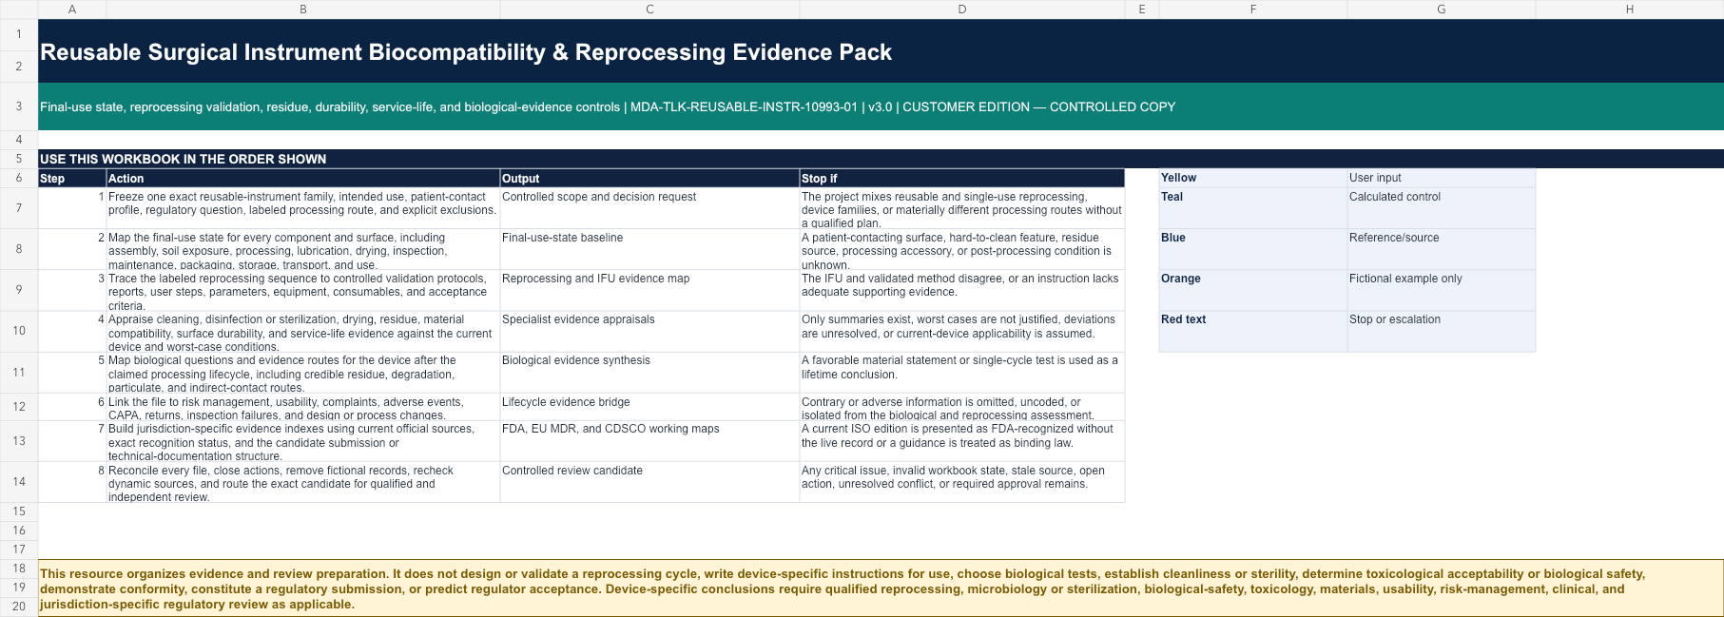Click the 'Calculated control' legend cell
The height and width of the screenshot is (617, 1724).
point(1442,208)
